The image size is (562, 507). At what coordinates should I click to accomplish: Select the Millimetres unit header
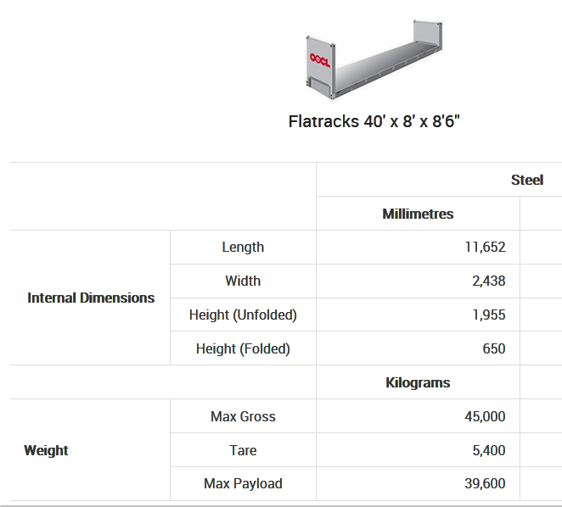coord(418,214)
